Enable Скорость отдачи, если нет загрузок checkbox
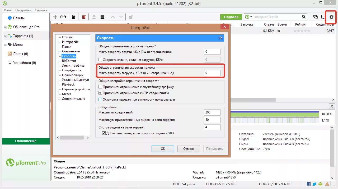 pos(100,59)
